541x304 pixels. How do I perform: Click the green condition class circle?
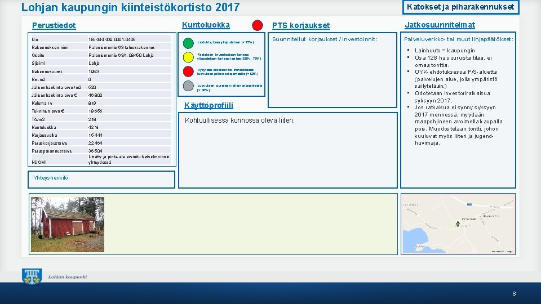click(188, 43)
